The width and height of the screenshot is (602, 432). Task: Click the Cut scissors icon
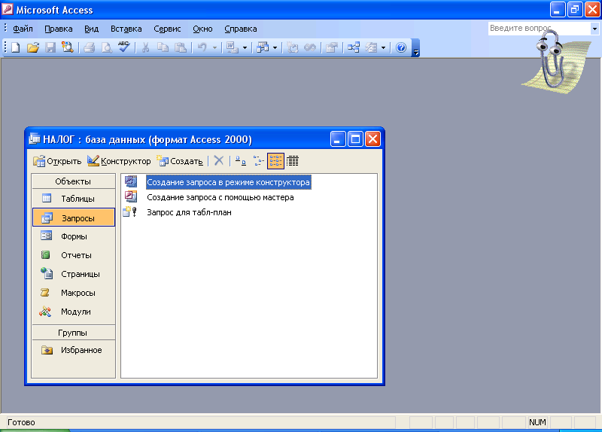pos(145,47)
